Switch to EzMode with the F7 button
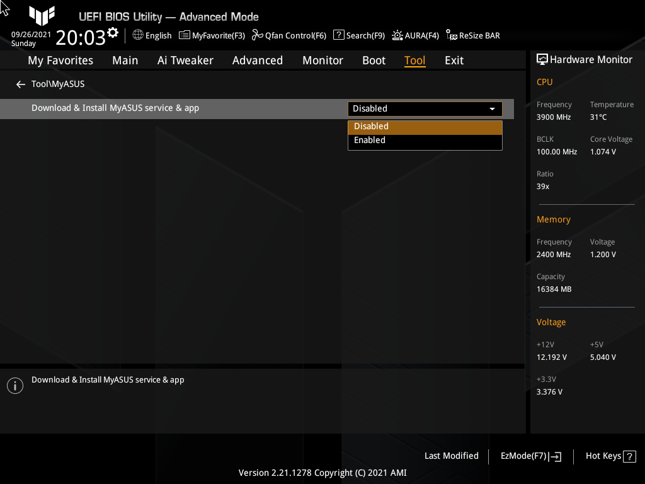This screenshot has width=645, height=484. [x=530, y=456]
